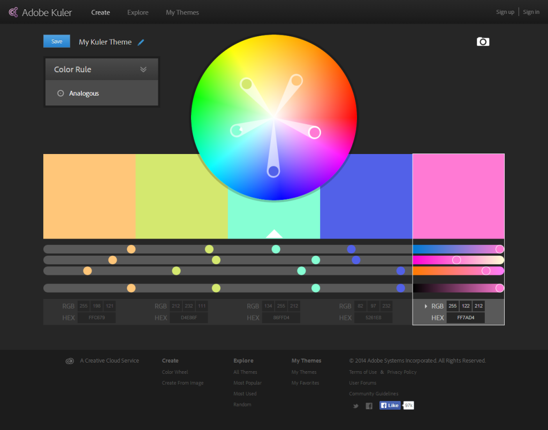Click the Creative Cloud service icon in the footer
Image resolution: width=548 pixels, height=430 pixels.
pyautogui.click(x=70, y=360)
